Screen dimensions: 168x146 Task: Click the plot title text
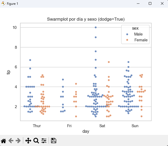(x=86, y=19)
